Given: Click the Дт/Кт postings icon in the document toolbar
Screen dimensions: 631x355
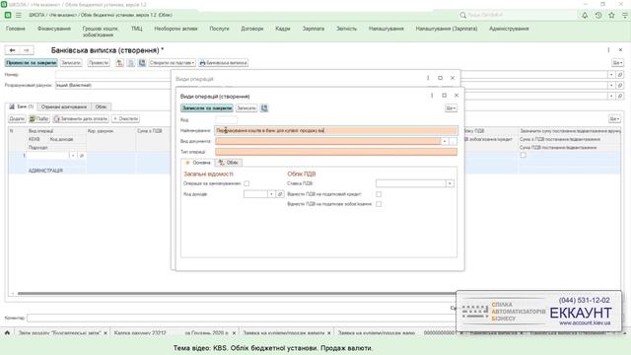Looking at the screenshot, I should tap(119, 63).
